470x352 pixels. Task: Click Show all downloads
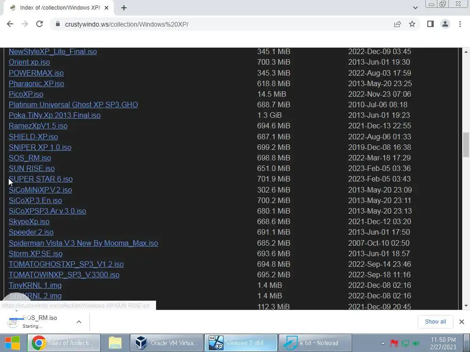tap(435, 322)
